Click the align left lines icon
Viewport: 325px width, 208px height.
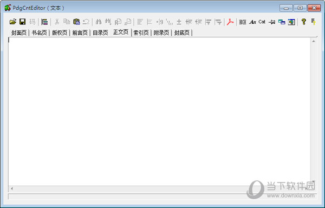[140, 22]
